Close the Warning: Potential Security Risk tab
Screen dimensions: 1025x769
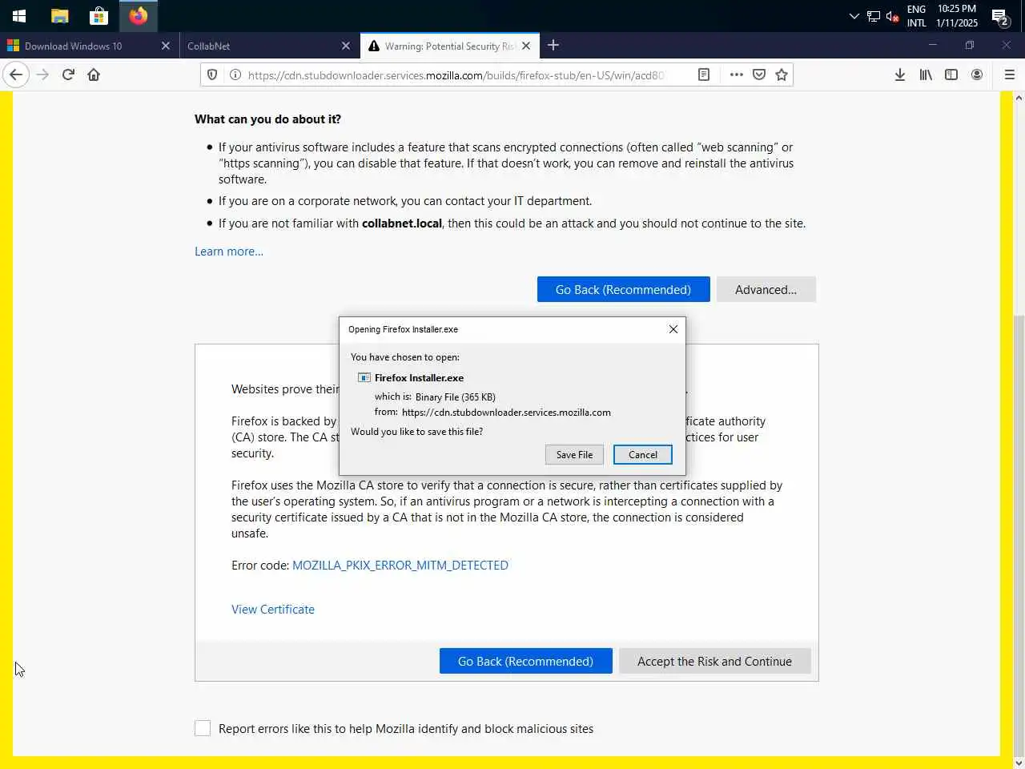pyautogui.click(x=526, y=46)
